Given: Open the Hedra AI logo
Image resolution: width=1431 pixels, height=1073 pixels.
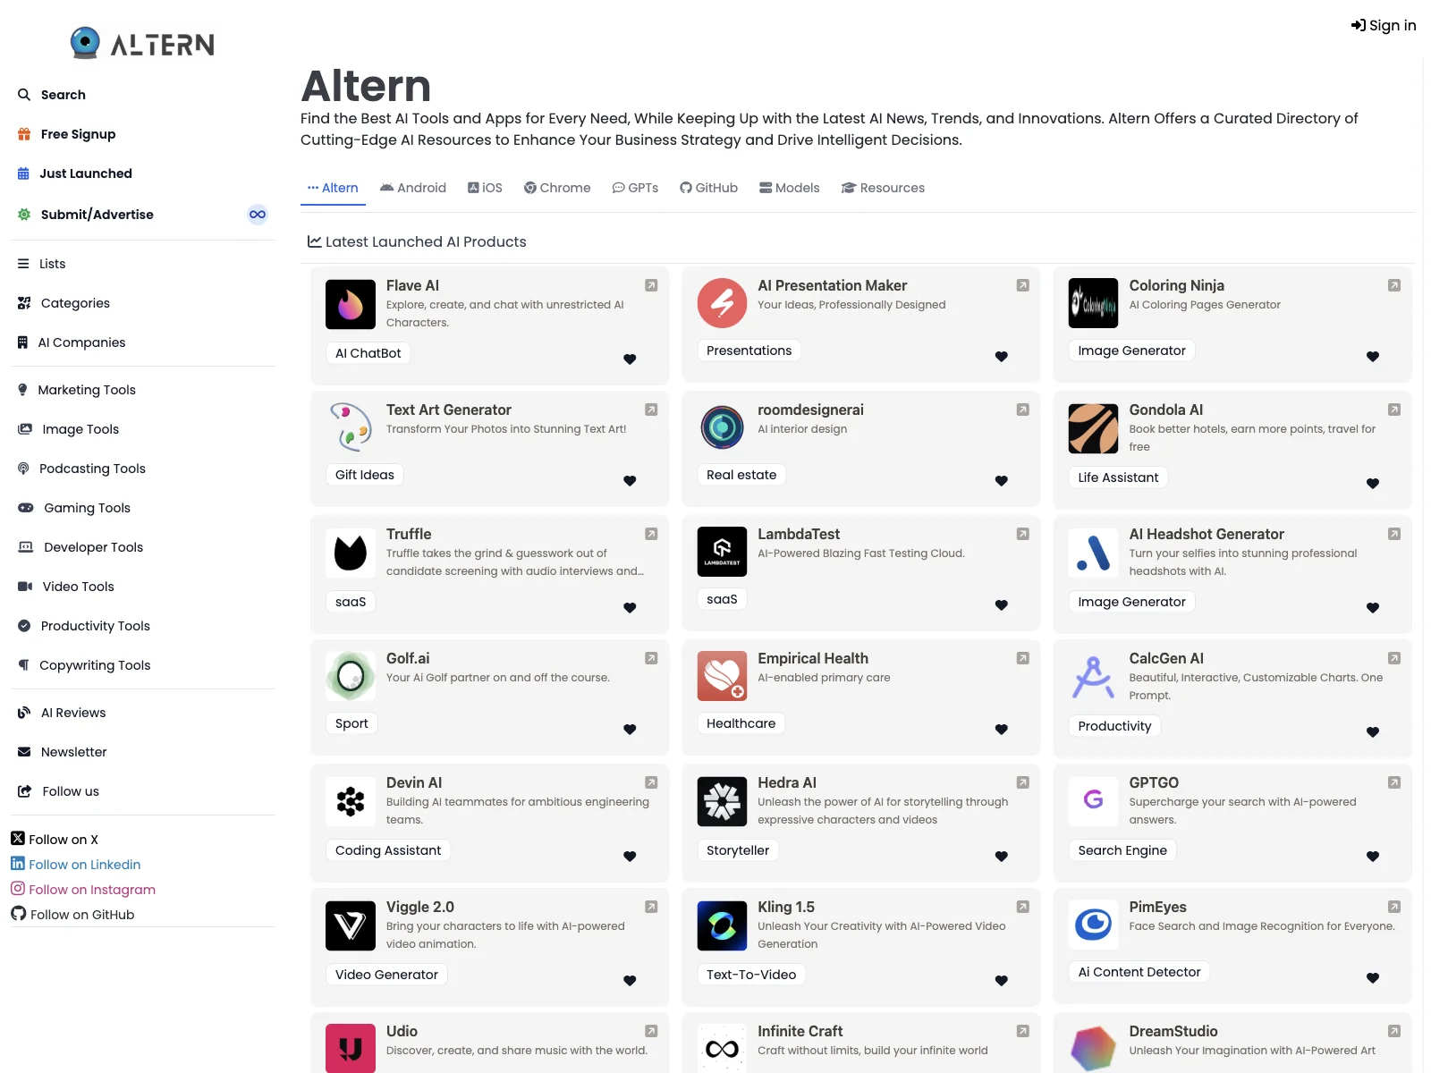Looking at the screenshot, I should (x=722, y=802).
